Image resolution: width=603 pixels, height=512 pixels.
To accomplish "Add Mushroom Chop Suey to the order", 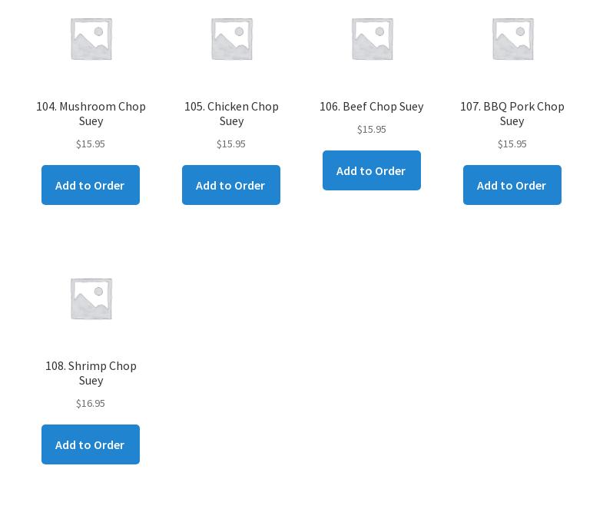I will [91, 185].
